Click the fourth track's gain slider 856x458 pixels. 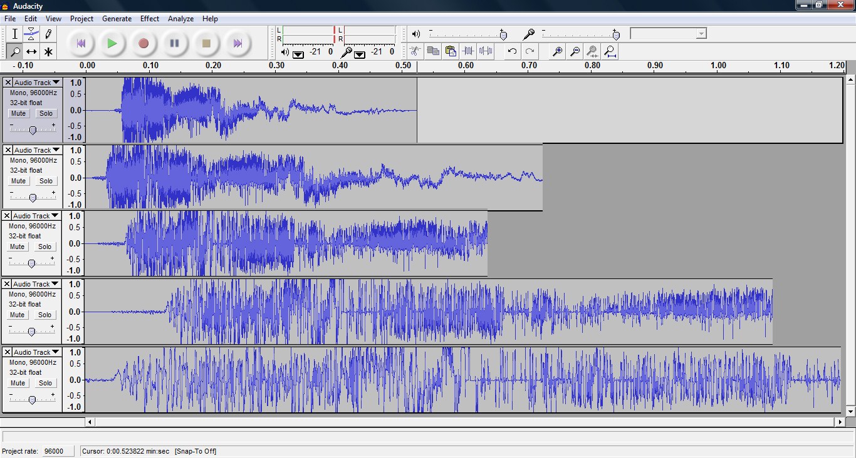[x=31, y=332]
